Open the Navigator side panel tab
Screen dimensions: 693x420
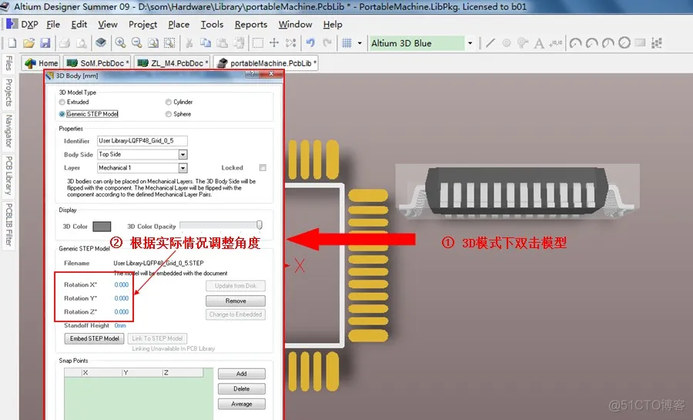[8, 131]
